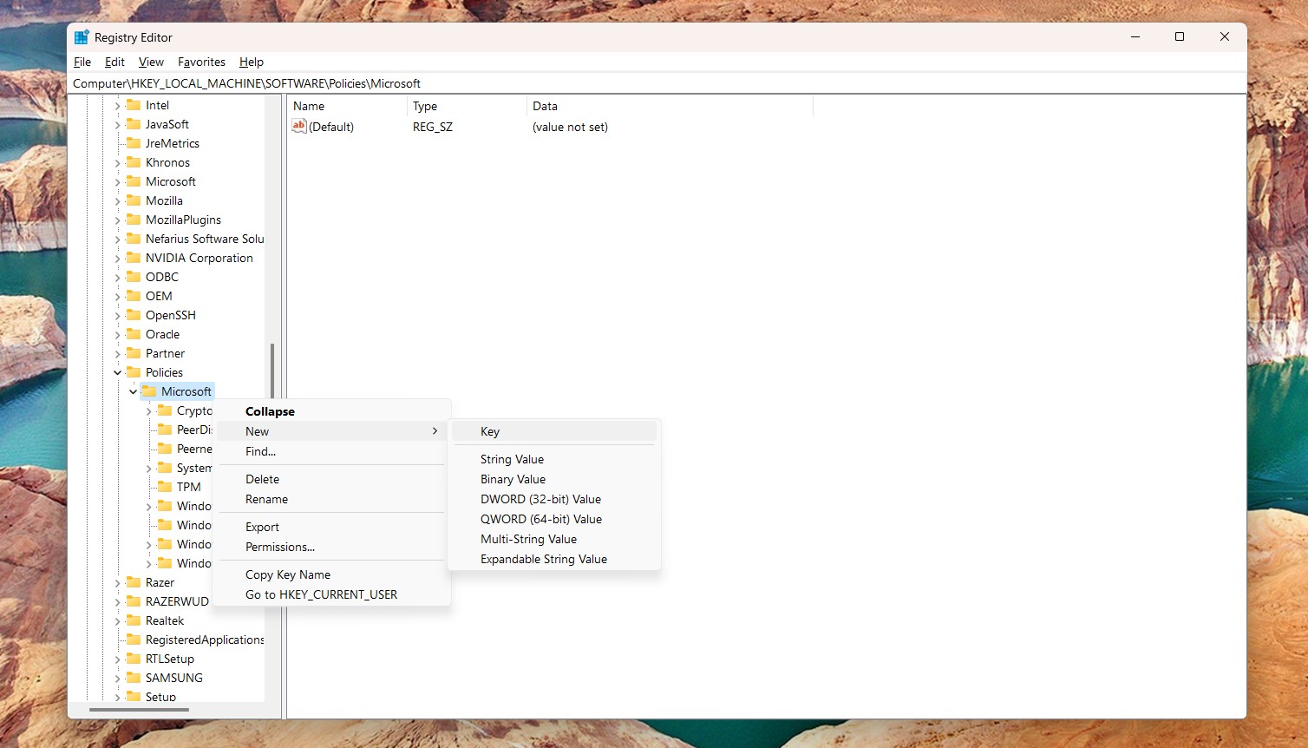Click the registry path address bar
Image resolution: width=1308 pixels, height=748 pixels.
(657, 83)
